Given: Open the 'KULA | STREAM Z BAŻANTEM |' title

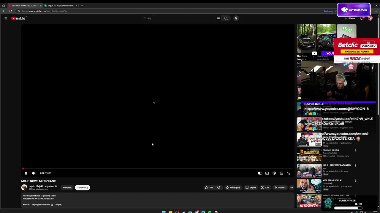Looking at the screenshot, I should pos(338,165).
